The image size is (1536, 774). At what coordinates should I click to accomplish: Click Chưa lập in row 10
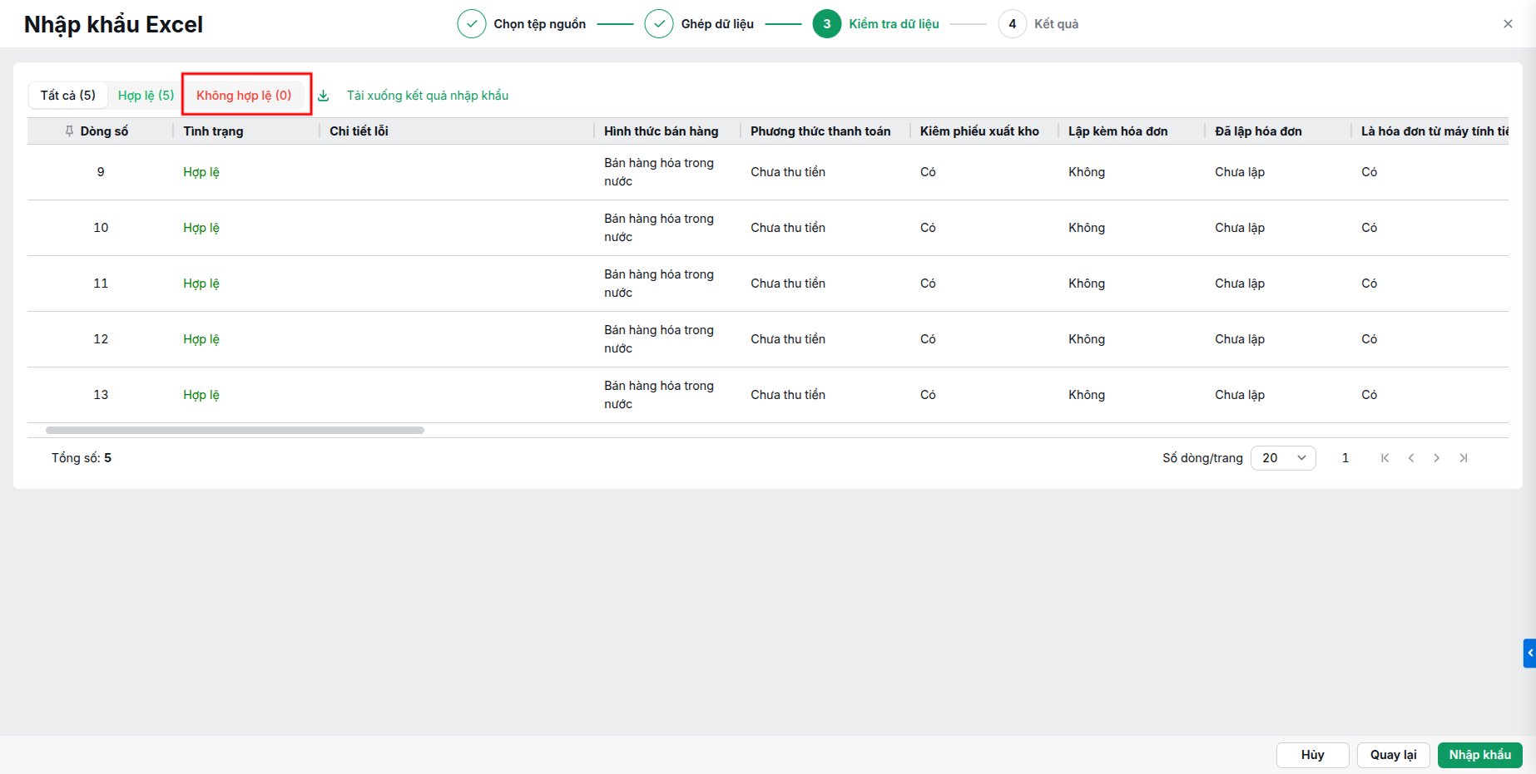click(1240, 228)
